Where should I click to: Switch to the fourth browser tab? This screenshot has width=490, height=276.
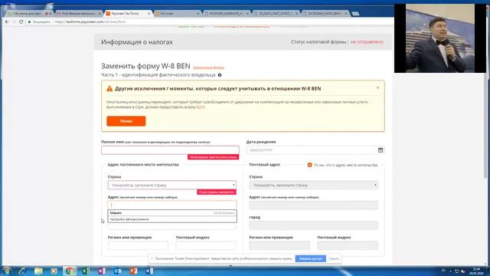coord(177,14)
